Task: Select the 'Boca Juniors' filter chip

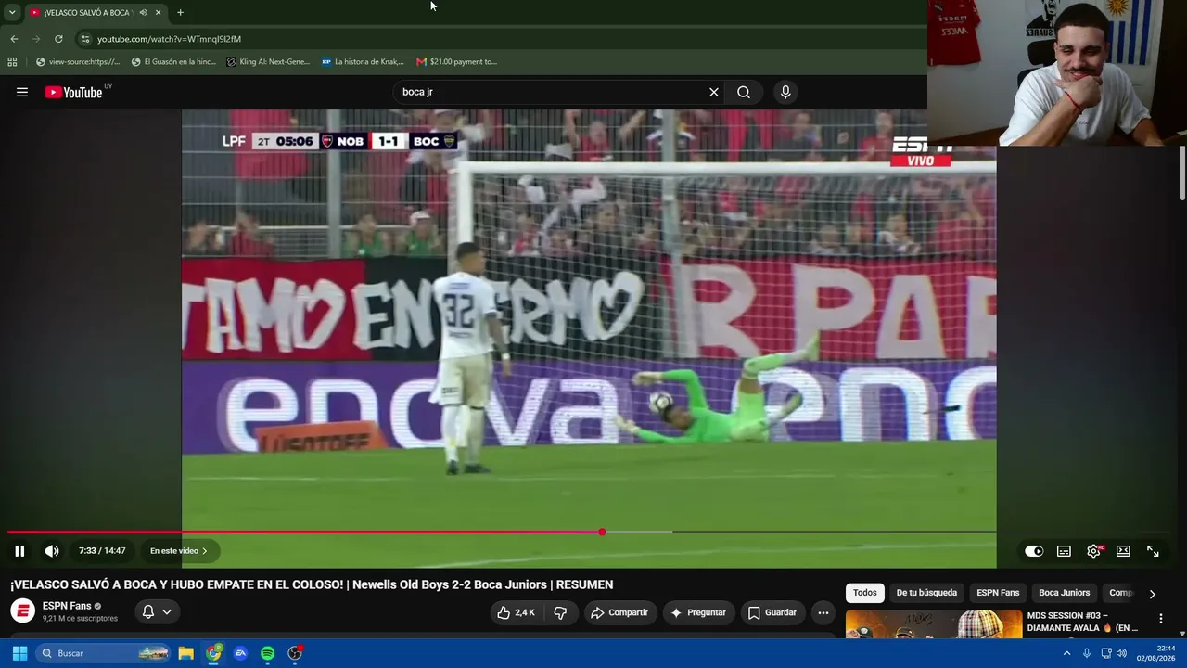Action: point(1065,593)
